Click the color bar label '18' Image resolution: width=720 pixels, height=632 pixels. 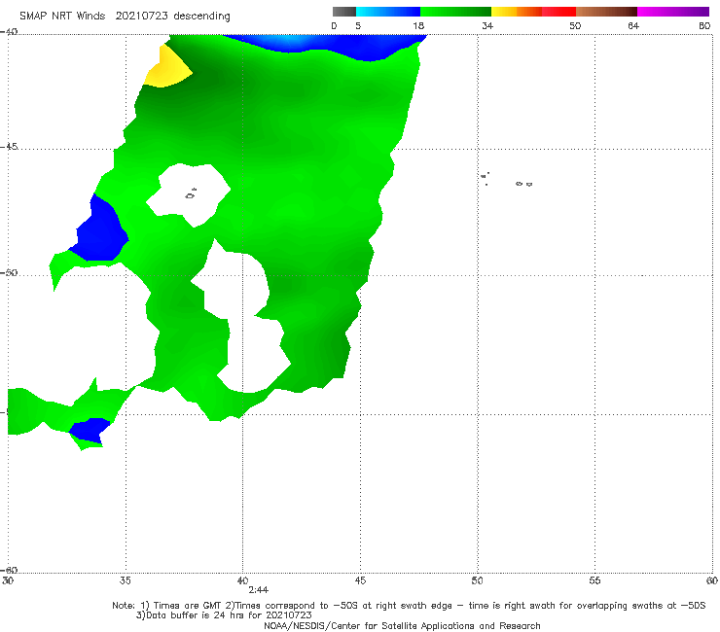(x=418, y=26)
